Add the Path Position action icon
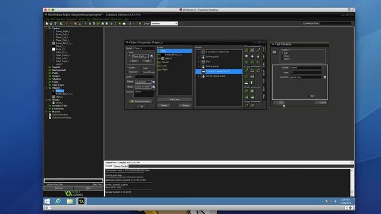 pos(246,97)
